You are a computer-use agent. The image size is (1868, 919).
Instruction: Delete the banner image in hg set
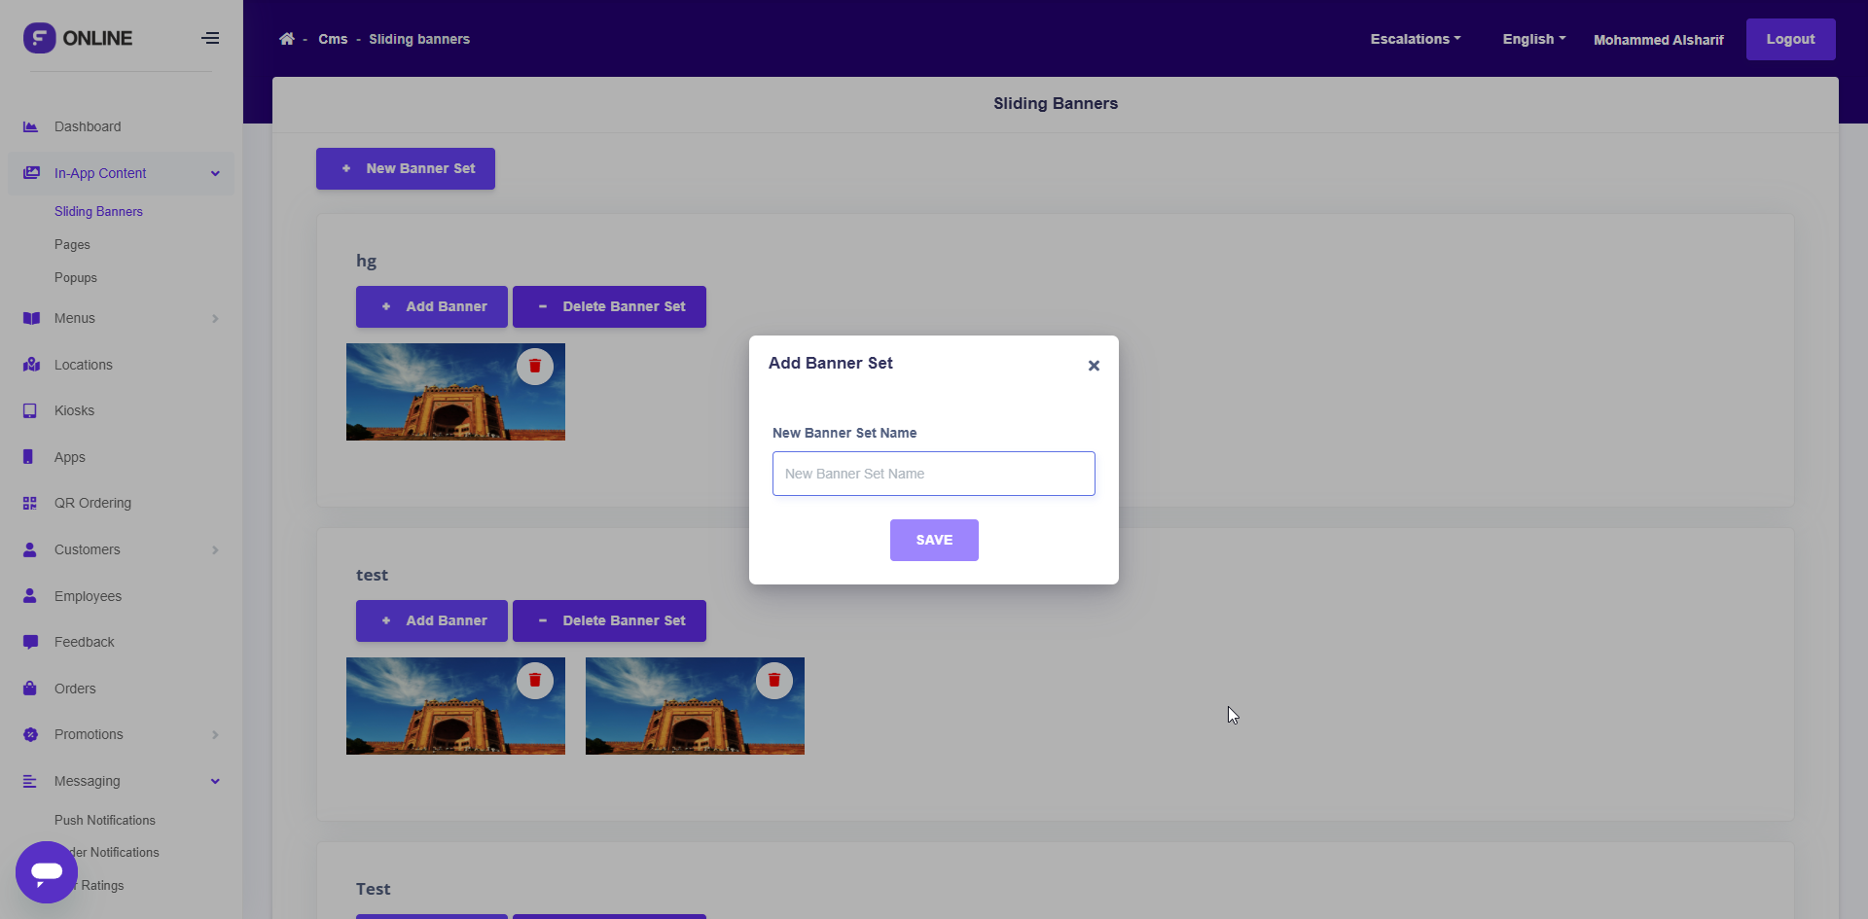pyautogui.click(x=534, y=367)
